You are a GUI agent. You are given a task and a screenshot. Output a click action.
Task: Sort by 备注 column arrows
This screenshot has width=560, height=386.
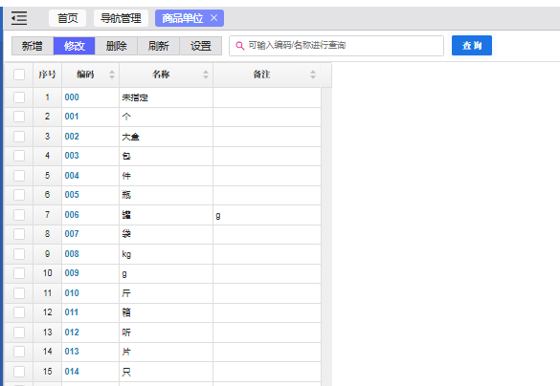click(x=313, y=75)
